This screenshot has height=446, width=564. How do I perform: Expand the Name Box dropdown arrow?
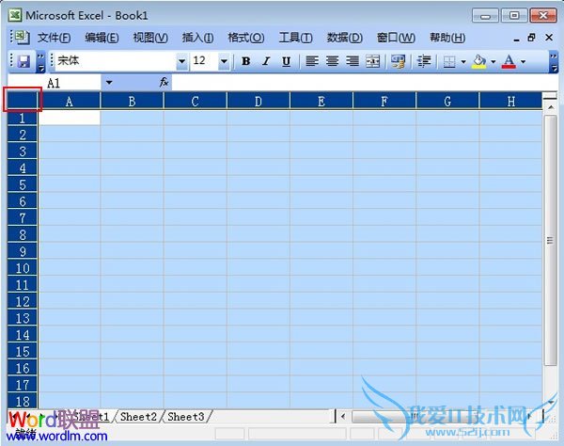(109, 83)
